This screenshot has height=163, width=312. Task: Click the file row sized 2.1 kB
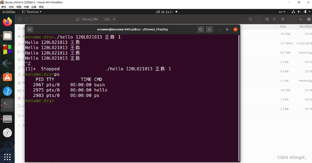276,62
